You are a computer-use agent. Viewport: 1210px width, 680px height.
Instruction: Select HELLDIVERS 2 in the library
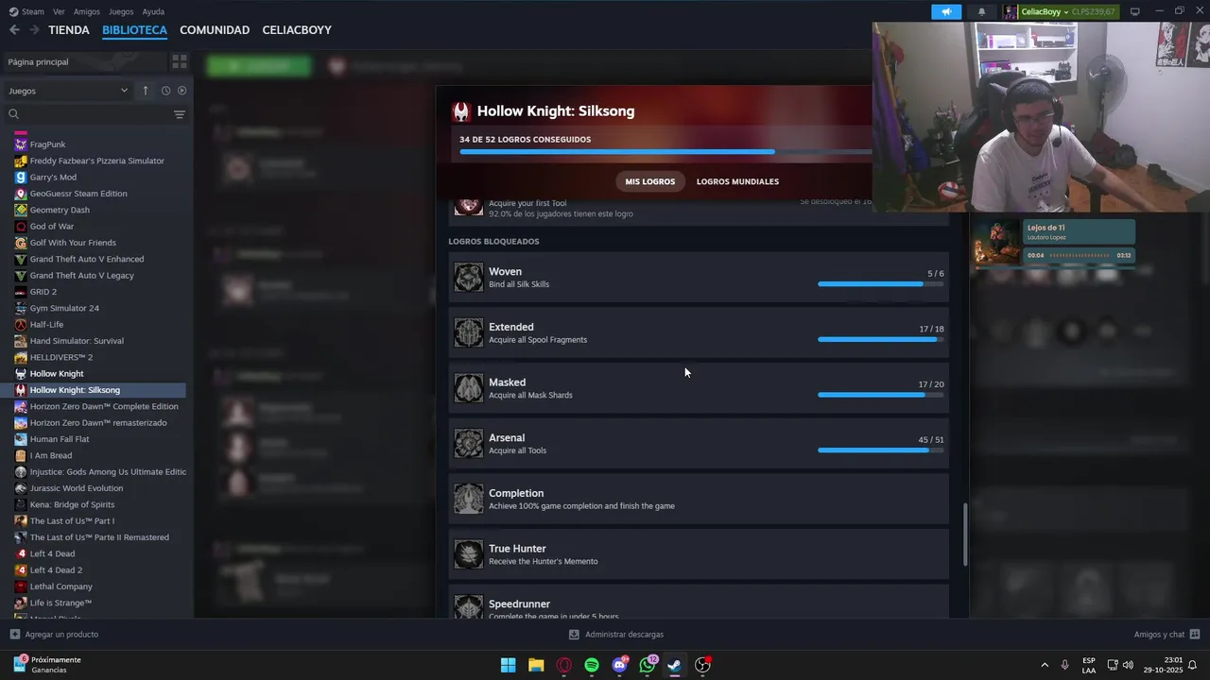[x=60, y=357]
